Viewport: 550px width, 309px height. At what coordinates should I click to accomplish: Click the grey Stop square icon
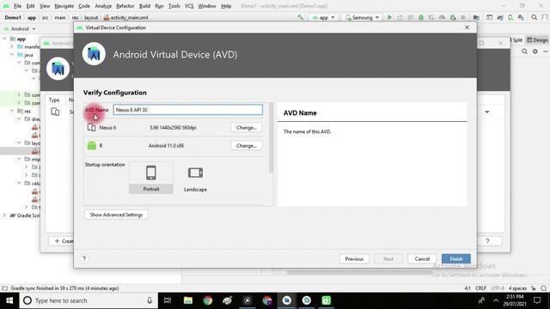tap(463, 17)
